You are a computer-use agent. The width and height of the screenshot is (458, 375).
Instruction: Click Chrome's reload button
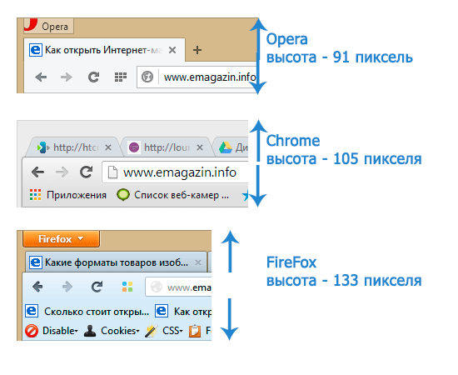click(x=87, y=172)
